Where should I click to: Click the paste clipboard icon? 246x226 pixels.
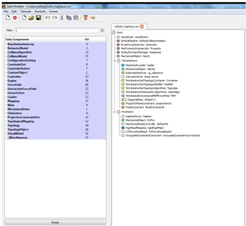point(76,18)
